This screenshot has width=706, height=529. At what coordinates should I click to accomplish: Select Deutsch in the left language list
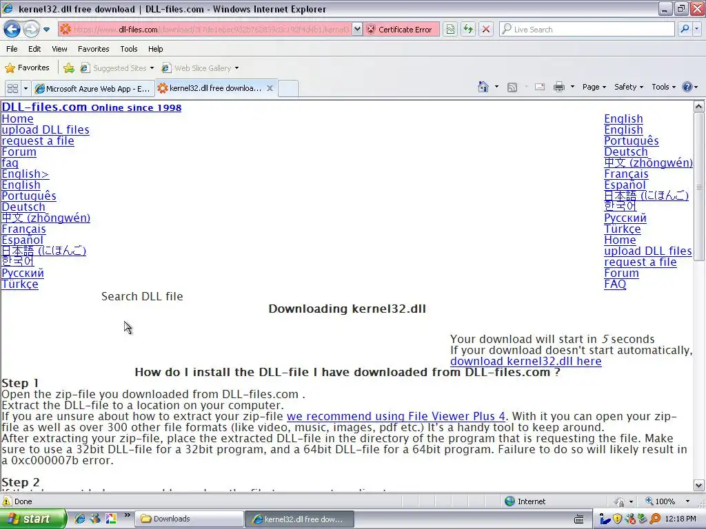tap(23, 207)
